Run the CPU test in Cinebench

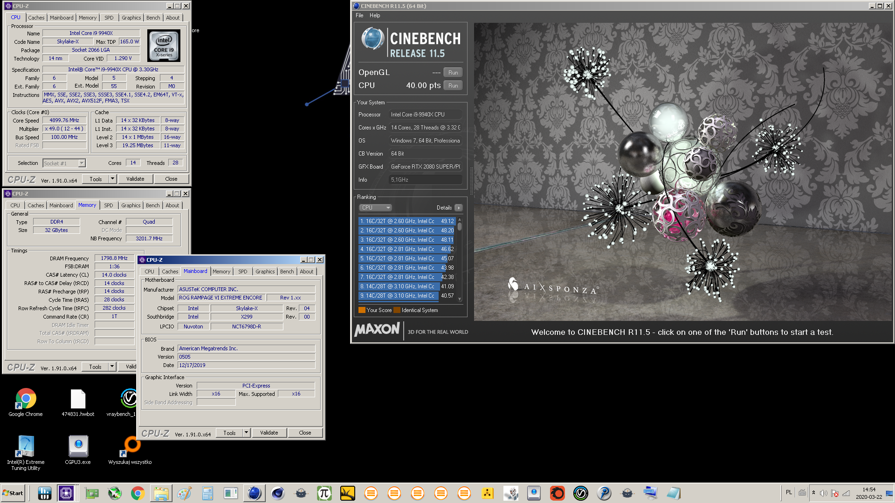click(x=453, y=86)
